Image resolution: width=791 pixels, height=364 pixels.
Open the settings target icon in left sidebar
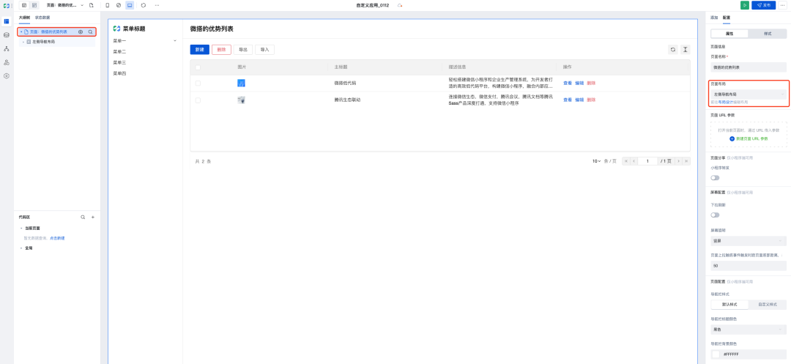point(7,75)
